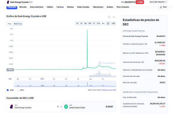This screenshot has width=173, height=114.
Task: Select the YTD time range
Action: [98, 23]
